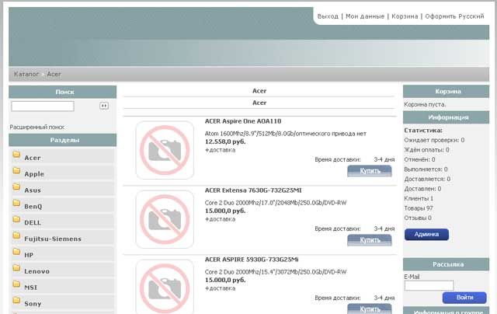Click the folder icon next to Asus
The width and height of the screenshot is (497, 314).
click(x=16, y=187)
